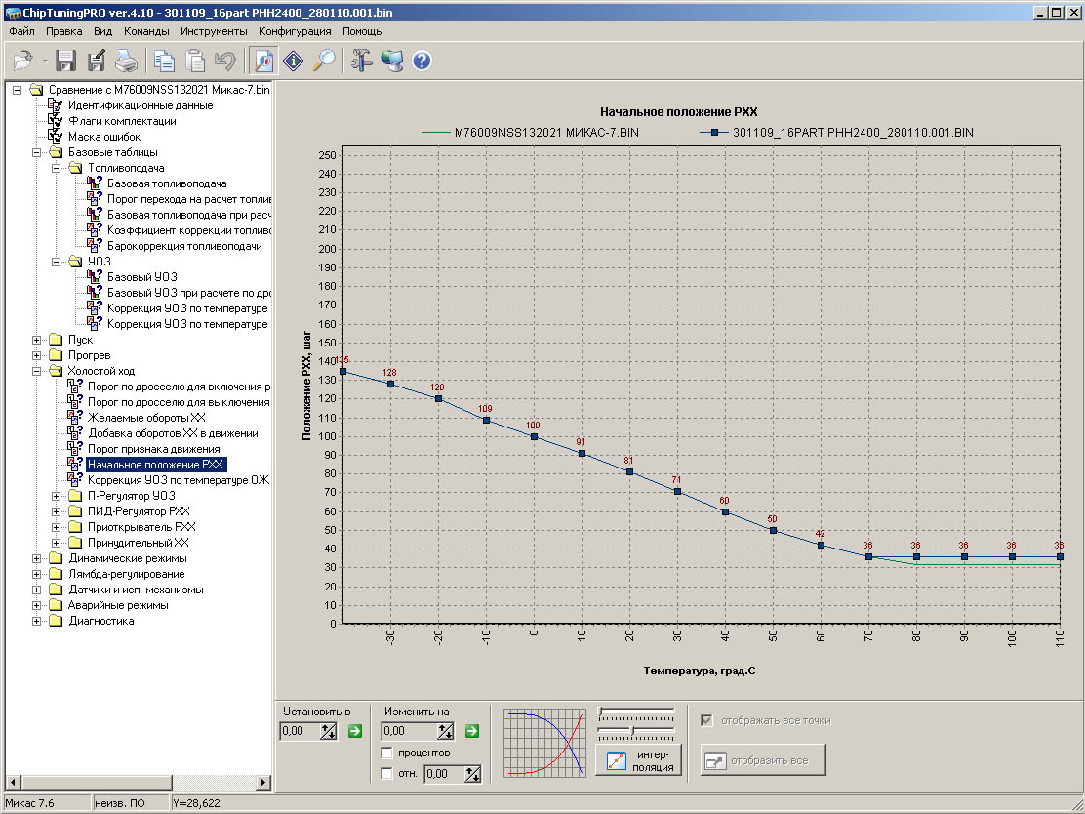The width and height of the screenshot is (1085, 814).
Task: Click the Undo arrow icon
Action: coord(224,61)
